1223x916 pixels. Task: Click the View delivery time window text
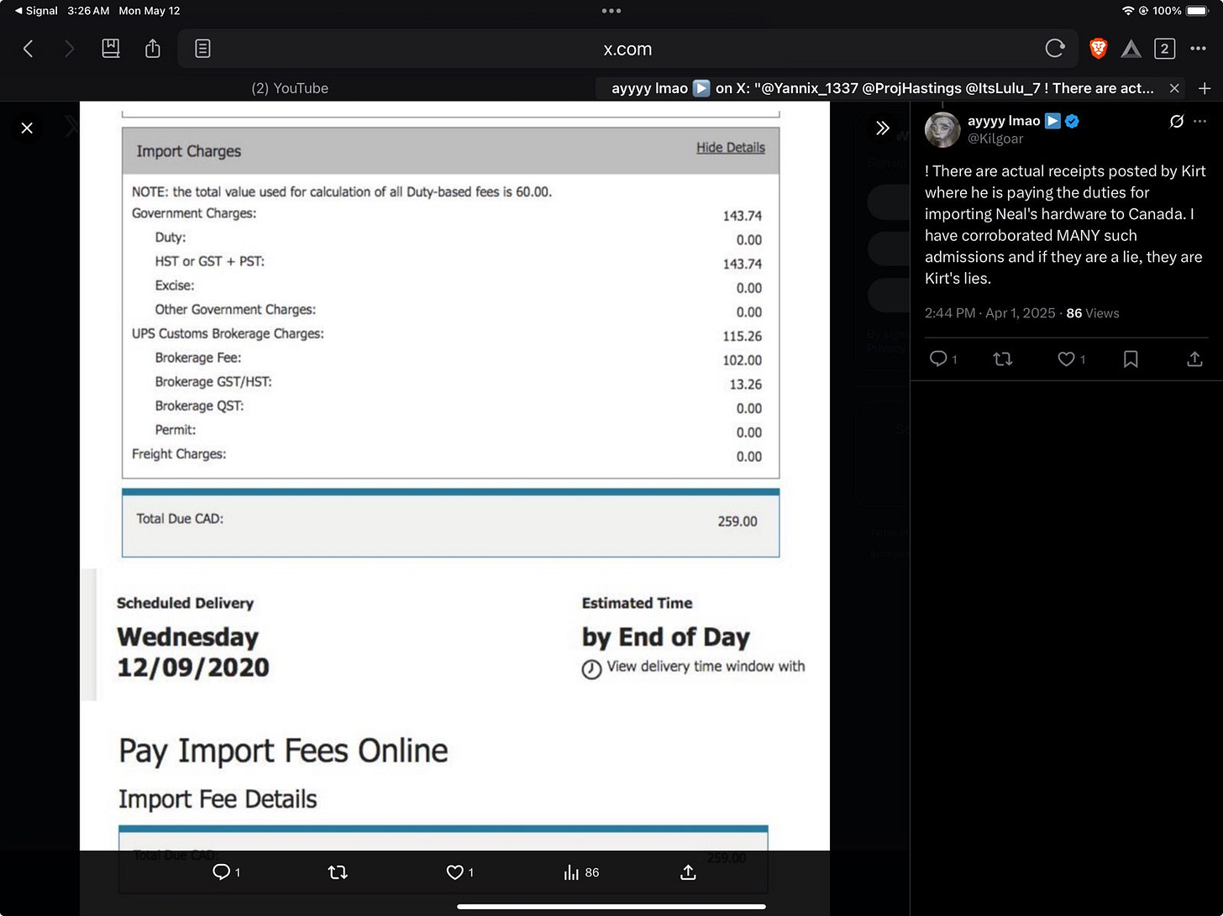pos(706,667)
